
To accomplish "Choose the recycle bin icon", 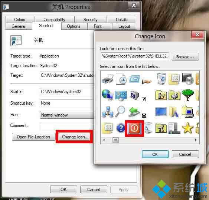I will click(x=161, y=79).
